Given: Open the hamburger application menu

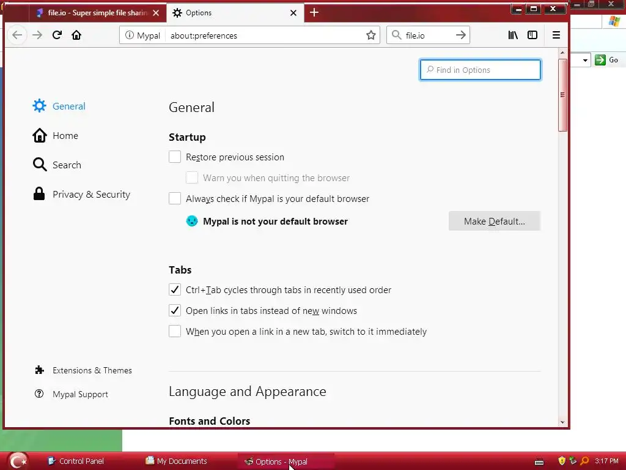Looking at the screenshot, I should (x=556, y=35).
